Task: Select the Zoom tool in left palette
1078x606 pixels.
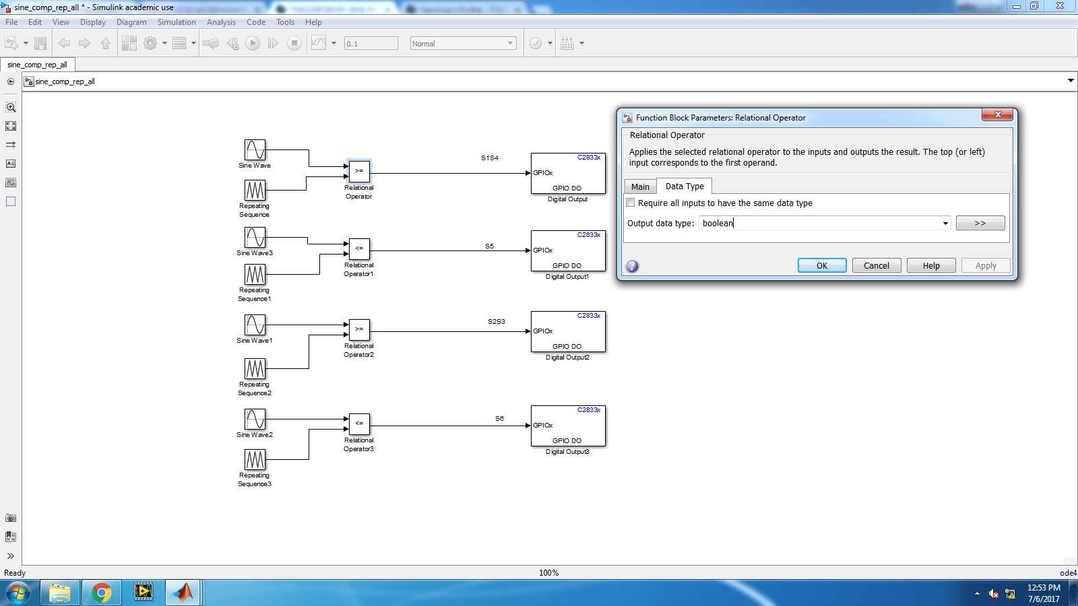Action: tap(11, 107)
